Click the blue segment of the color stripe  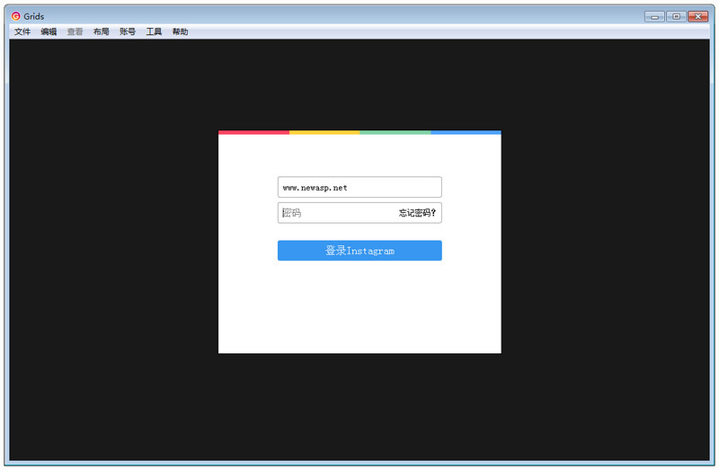(x=466, y=132)
